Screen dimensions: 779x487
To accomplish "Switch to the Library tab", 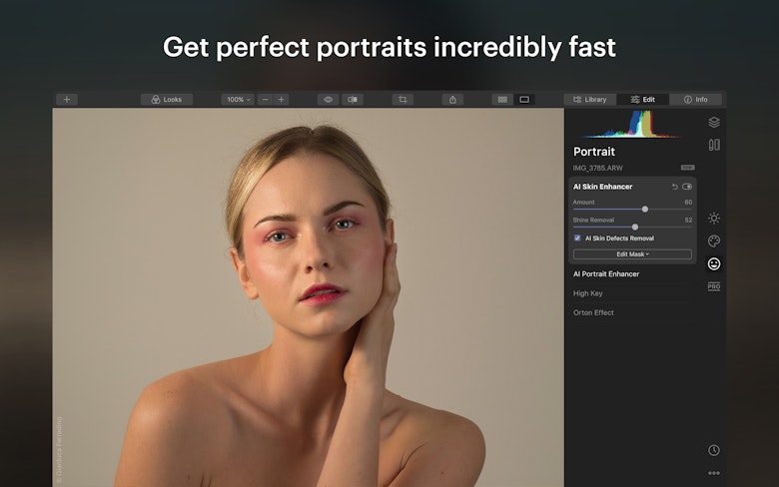I will tap(590, 99).
